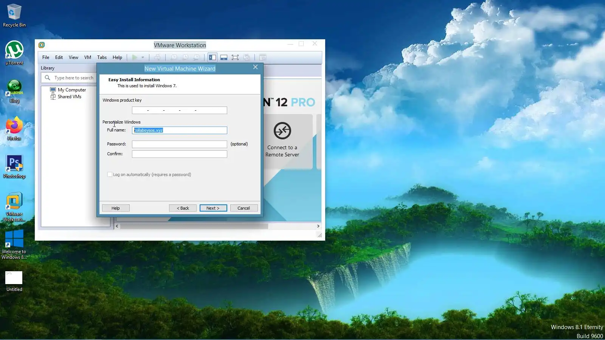This screenshot has height=340, width=605.
Task: Toggle the library sidebar view icon
Action: click(213, 57)
